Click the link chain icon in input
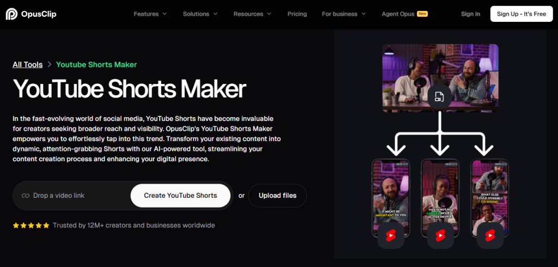The image size is (558, 267). (x=25, y=196)
